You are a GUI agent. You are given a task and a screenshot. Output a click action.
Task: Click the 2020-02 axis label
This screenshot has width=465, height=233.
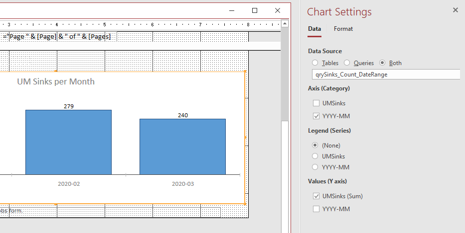[x=69, y=184]
